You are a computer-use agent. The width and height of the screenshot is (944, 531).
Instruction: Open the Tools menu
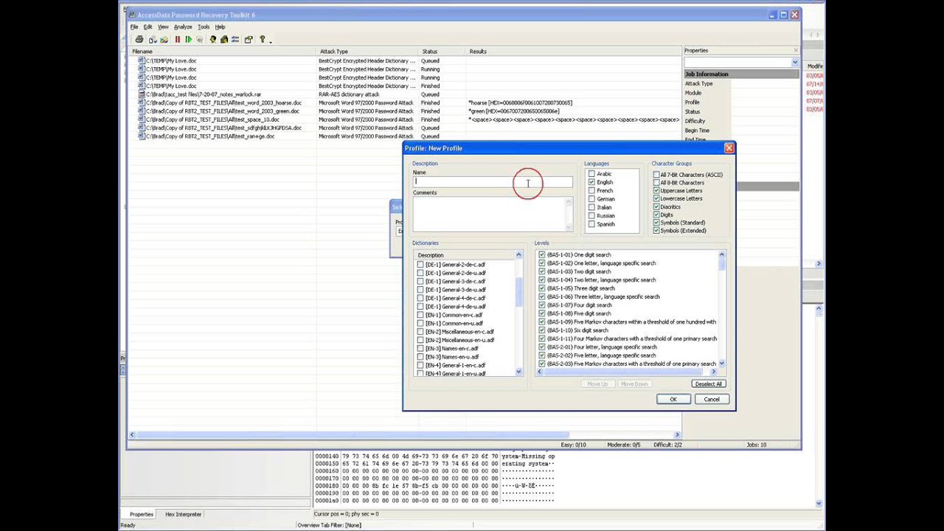(204, 27)
